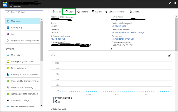Click the SQL database logo icon

5,4
